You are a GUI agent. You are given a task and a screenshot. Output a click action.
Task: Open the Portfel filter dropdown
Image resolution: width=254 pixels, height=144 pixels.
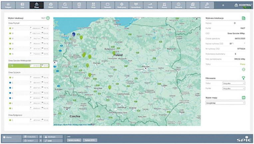[x=234, y=89]
